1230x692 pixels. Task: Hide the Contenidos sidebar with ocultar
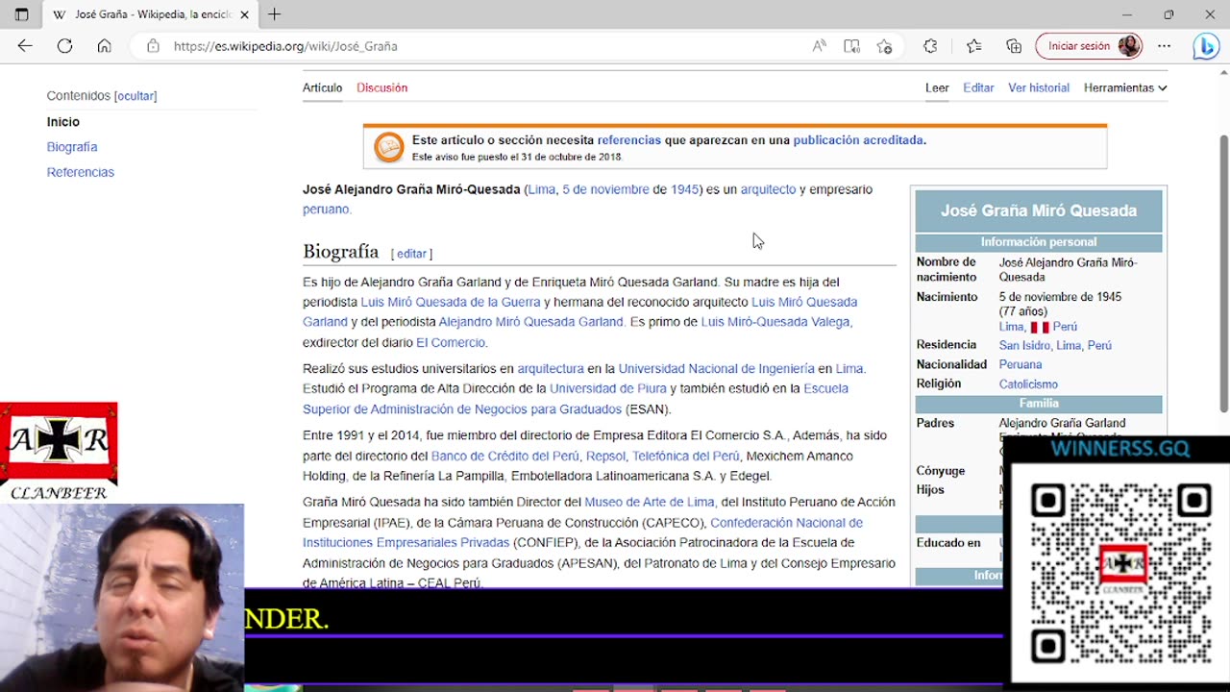[x=135, y=96]
